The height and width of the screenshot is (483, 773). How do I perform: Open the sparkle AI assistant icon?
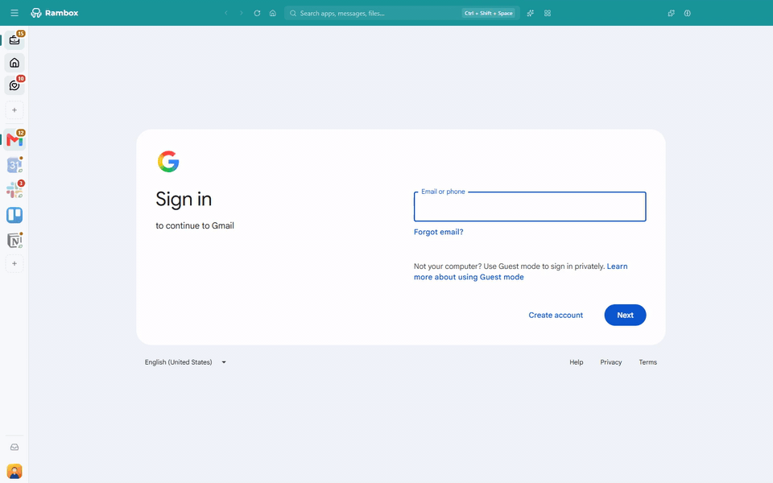point(531,14)
